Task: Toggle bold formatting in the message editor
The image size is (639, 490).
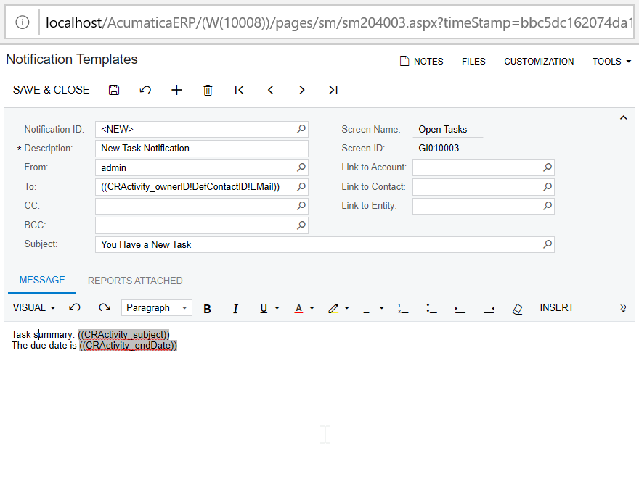Action: [x=207, y=307]
